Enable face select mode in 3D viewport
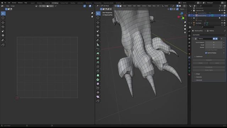 point(121,6)
